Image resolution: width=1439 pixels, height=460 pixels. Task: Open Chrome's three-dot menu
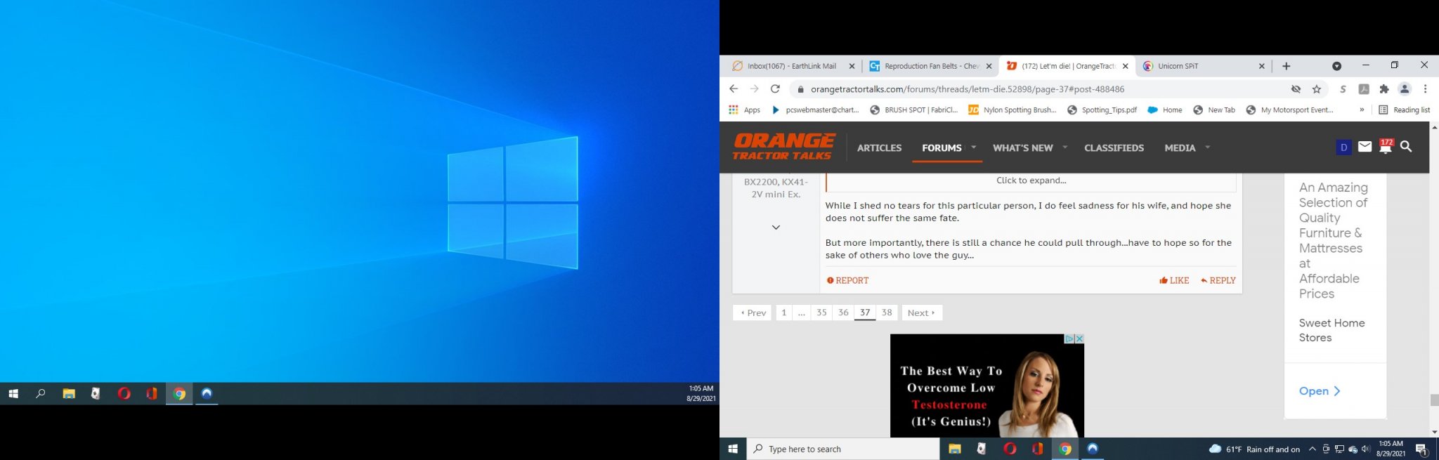(1425, 89)
